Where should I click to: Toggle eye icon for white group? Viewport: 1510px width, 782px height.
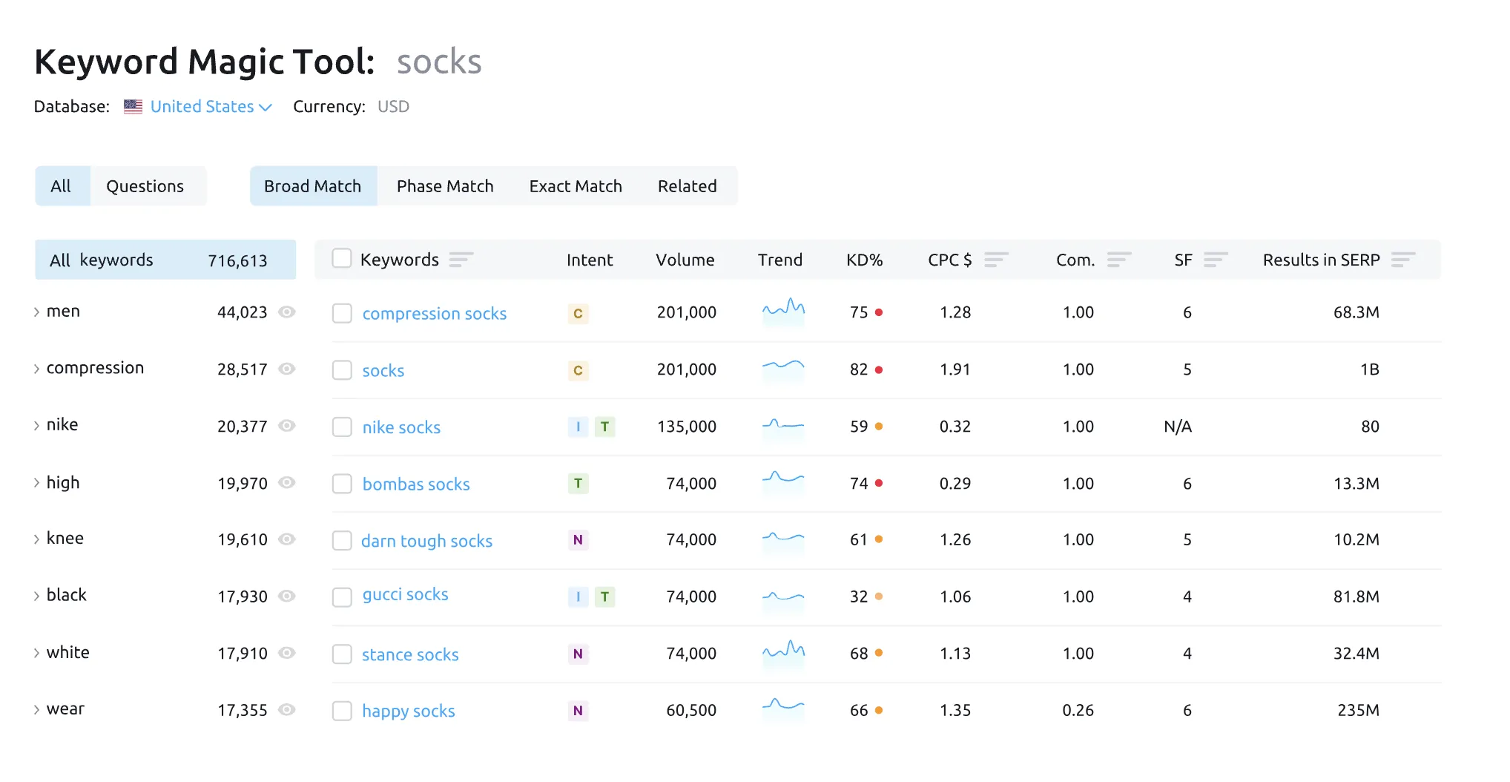click(287, 653)
